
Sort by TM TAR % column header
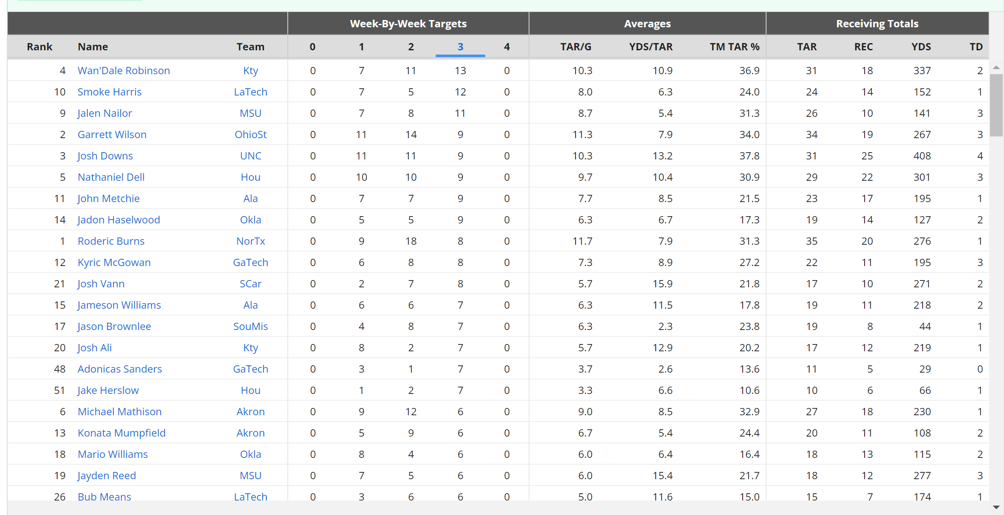pos(735,46)
